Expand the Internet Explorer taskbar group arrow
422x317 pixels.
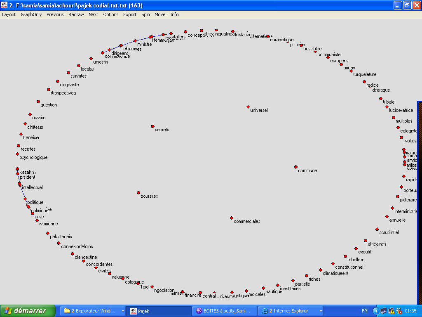click(x=320, y=311)
